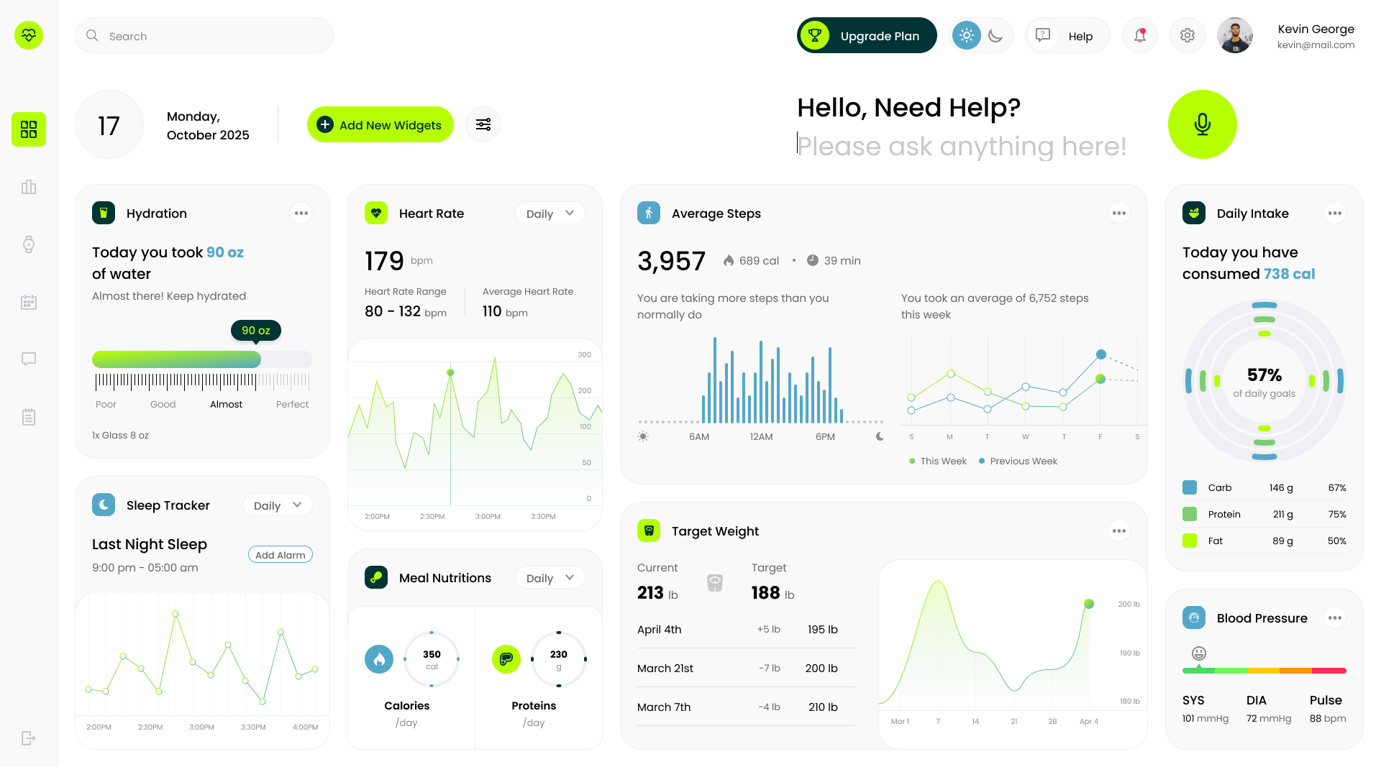Viewport: 1381px width, 767px height.
Task: Open the settings gear icon
Action: (x=1188, y=35)
